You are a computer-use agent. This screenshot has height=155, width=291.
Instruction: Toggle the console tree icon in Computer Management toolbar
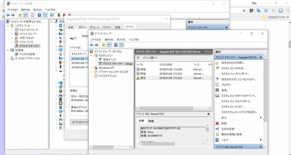coord(26,15)
